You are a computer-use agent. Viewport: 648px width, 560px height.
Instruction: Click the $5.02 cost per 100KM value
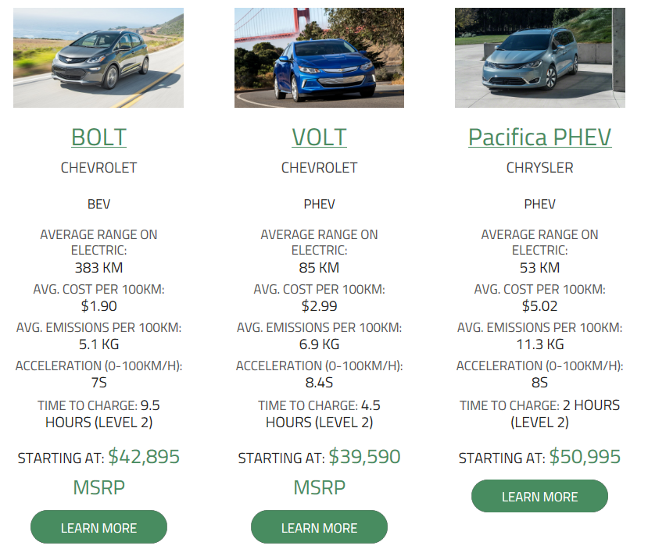click(x=539, y=306)
